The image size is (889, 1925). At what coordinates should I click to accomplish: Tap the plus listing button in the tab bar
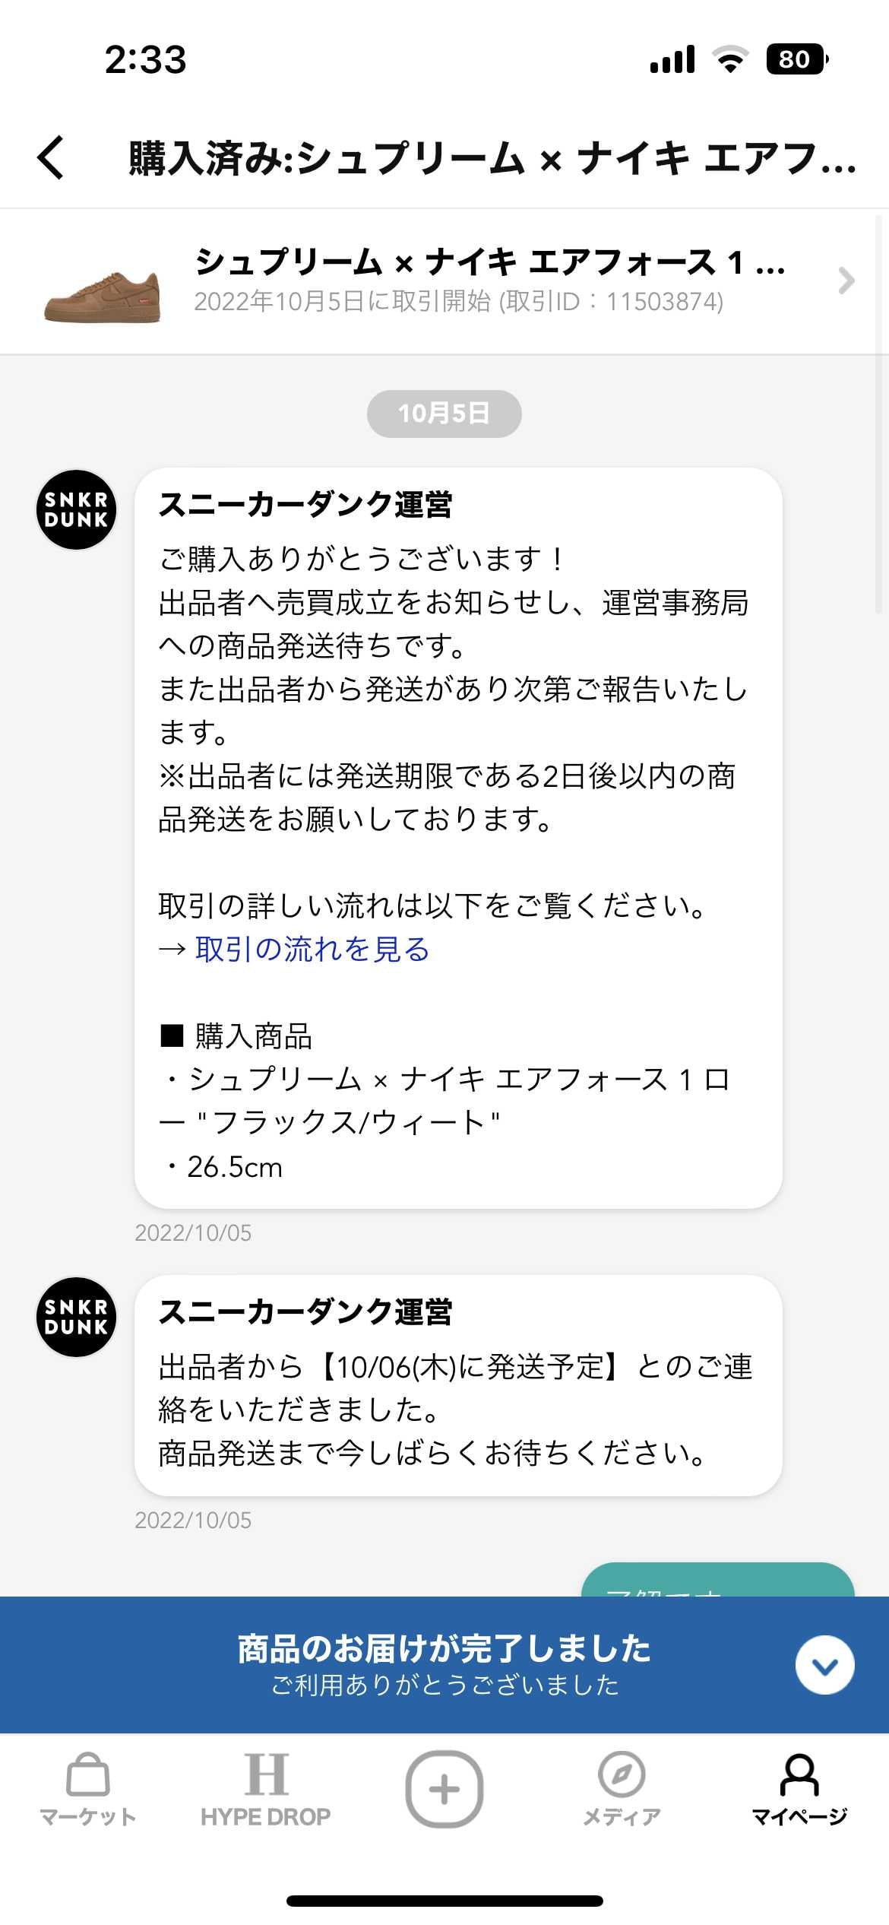(444, 1789)
